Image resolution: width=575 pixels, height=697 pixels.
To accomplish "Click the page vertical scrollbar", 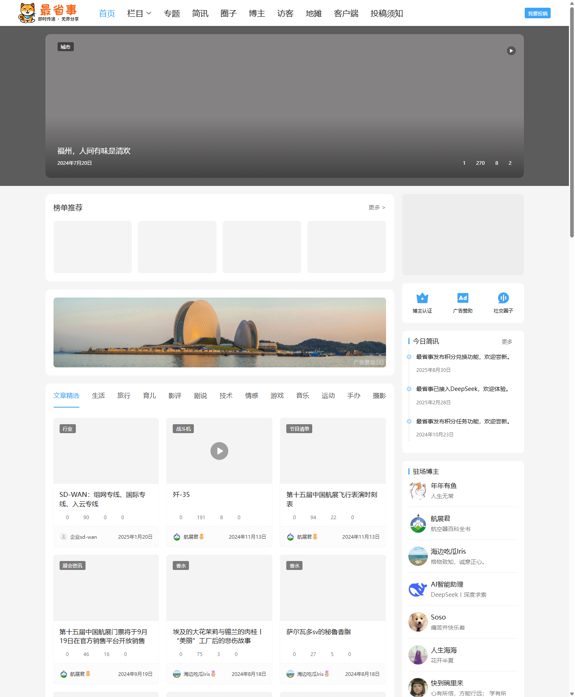I will [x=572, y=122].
